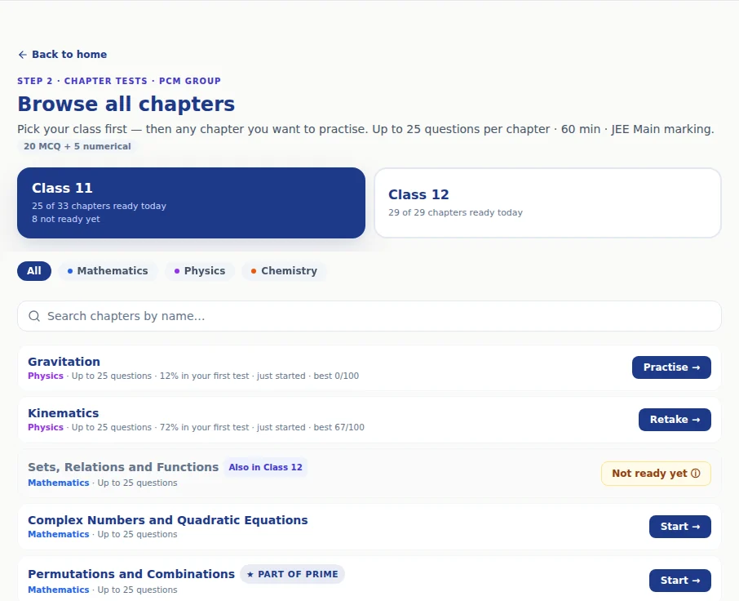The height and width of the screenshot is (601, 739).
Task: Open the Kinematics chapter title
Action: (63, 413)
